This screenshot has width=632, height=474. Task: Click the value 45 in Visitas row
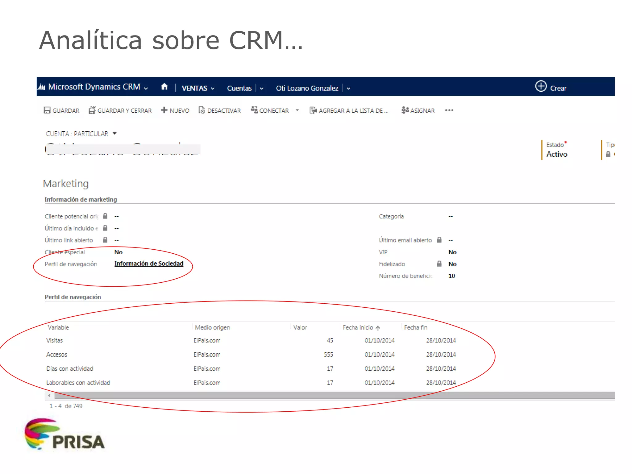click(x=330, y=340)
